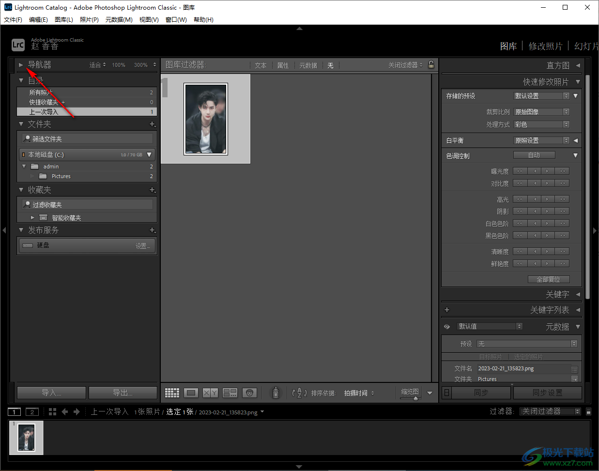Screen dimensions: 599x471
Task: Hide the top module panel
Action: [299, 29]
